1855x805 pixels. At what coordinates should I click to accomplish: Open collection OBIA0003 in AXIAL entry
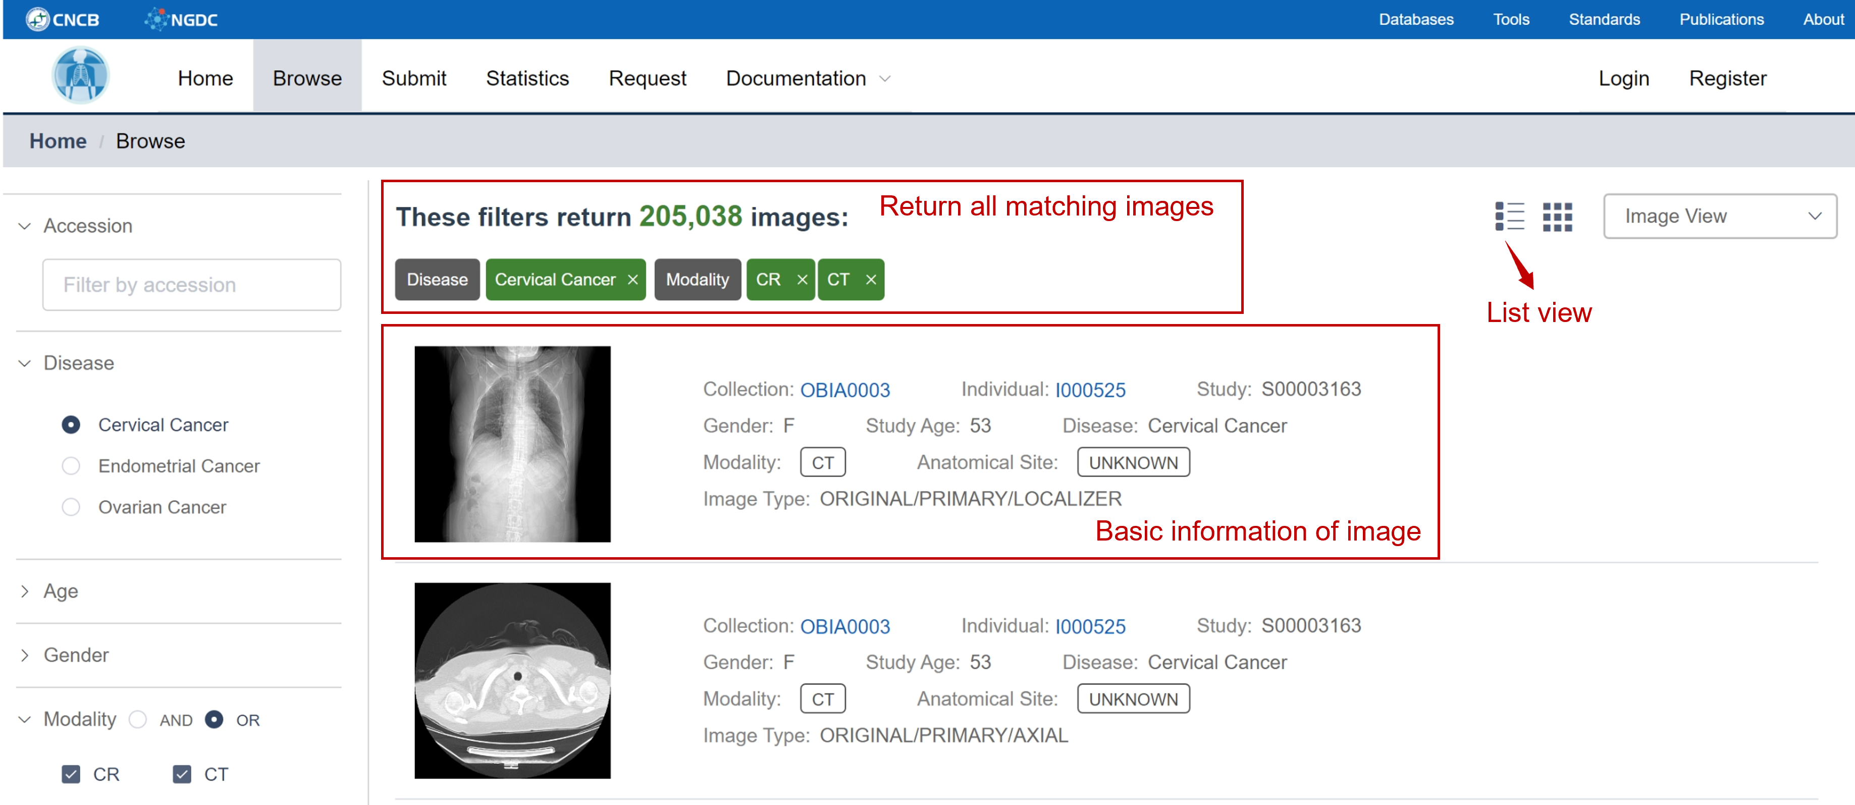pyautogui.click(x=844, y=626)
